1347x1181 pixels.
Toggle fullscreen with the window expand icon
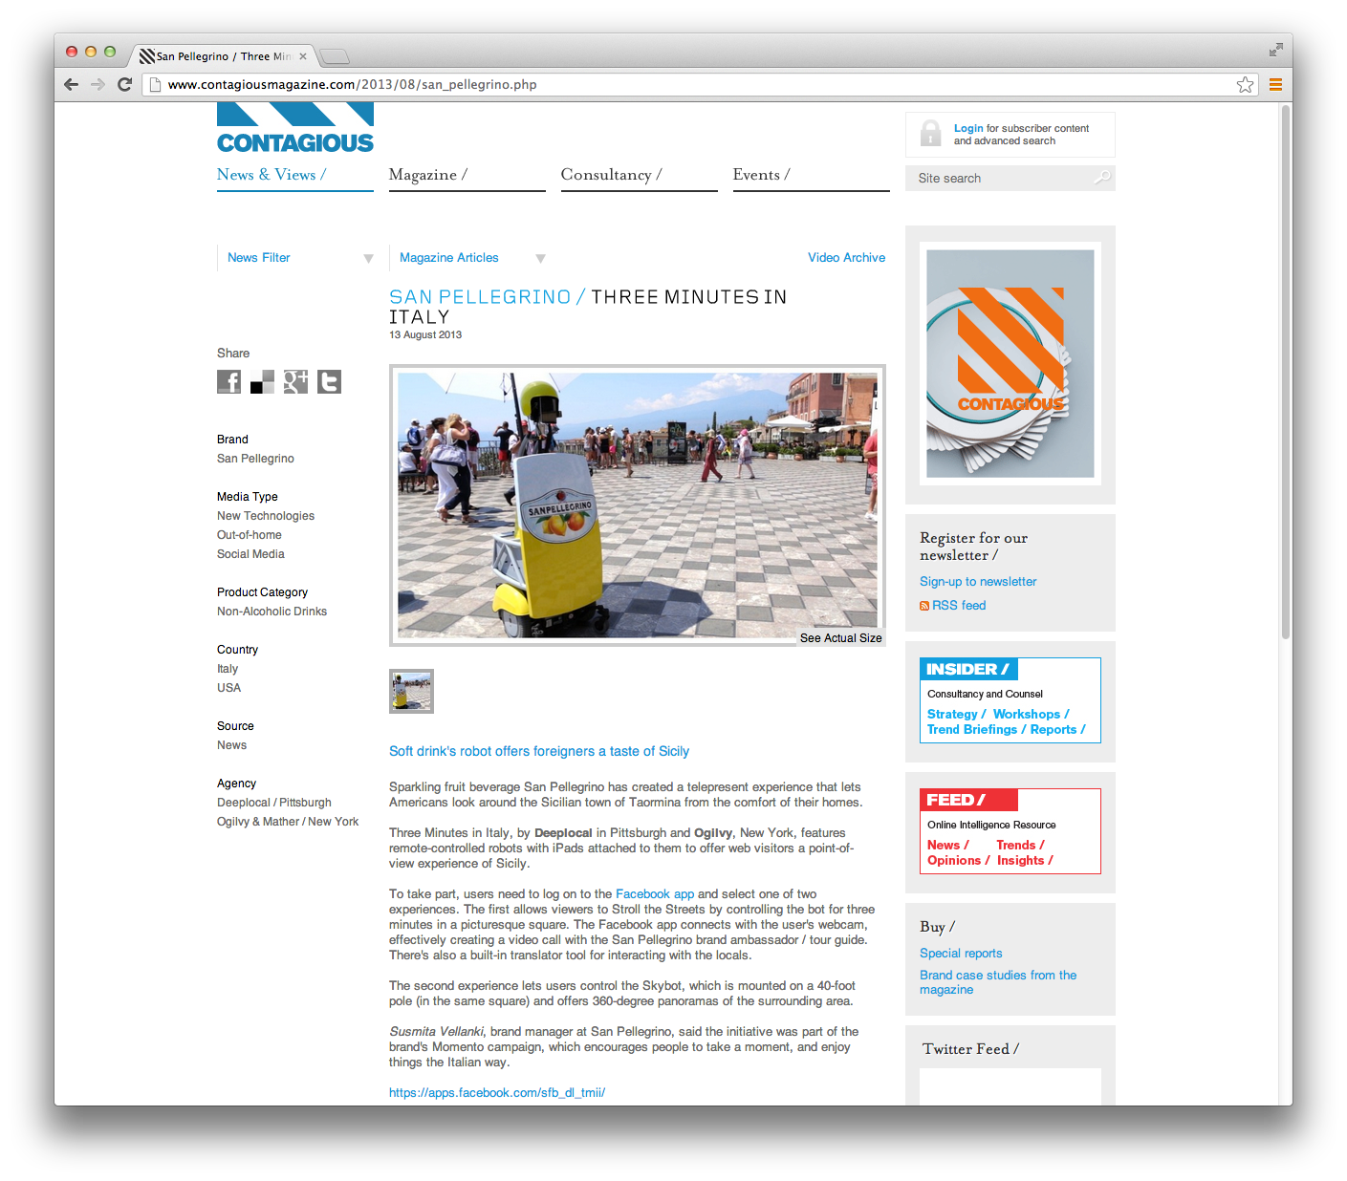[x=1275, y=50]
